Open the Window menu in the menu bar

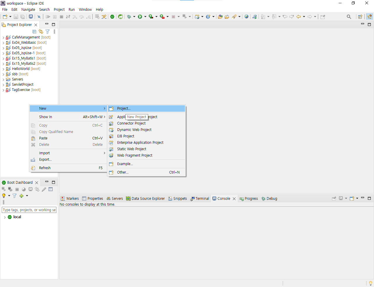point(85,9)
